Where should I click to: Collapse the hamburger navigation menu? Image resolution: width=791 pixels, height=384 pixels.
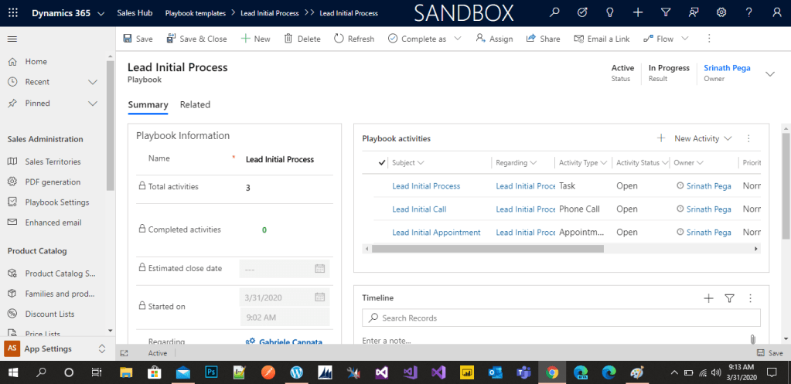pos(12,39)
